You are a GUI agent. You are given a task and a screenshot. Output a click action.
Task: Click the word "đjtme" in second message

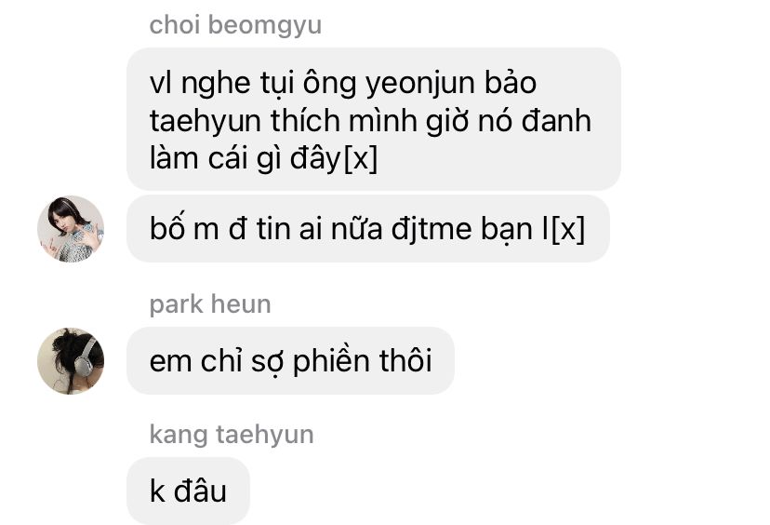point(431,229)
